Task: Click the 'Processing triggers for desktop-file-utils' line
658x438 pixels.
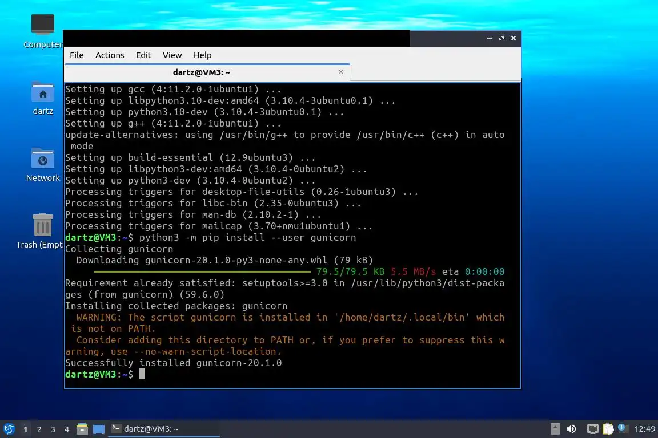Action: [x=241, y=192]
